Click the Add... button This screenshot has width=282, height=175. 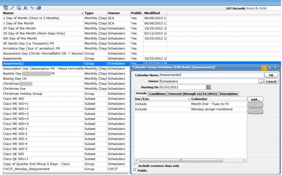(x=255, y=99)
